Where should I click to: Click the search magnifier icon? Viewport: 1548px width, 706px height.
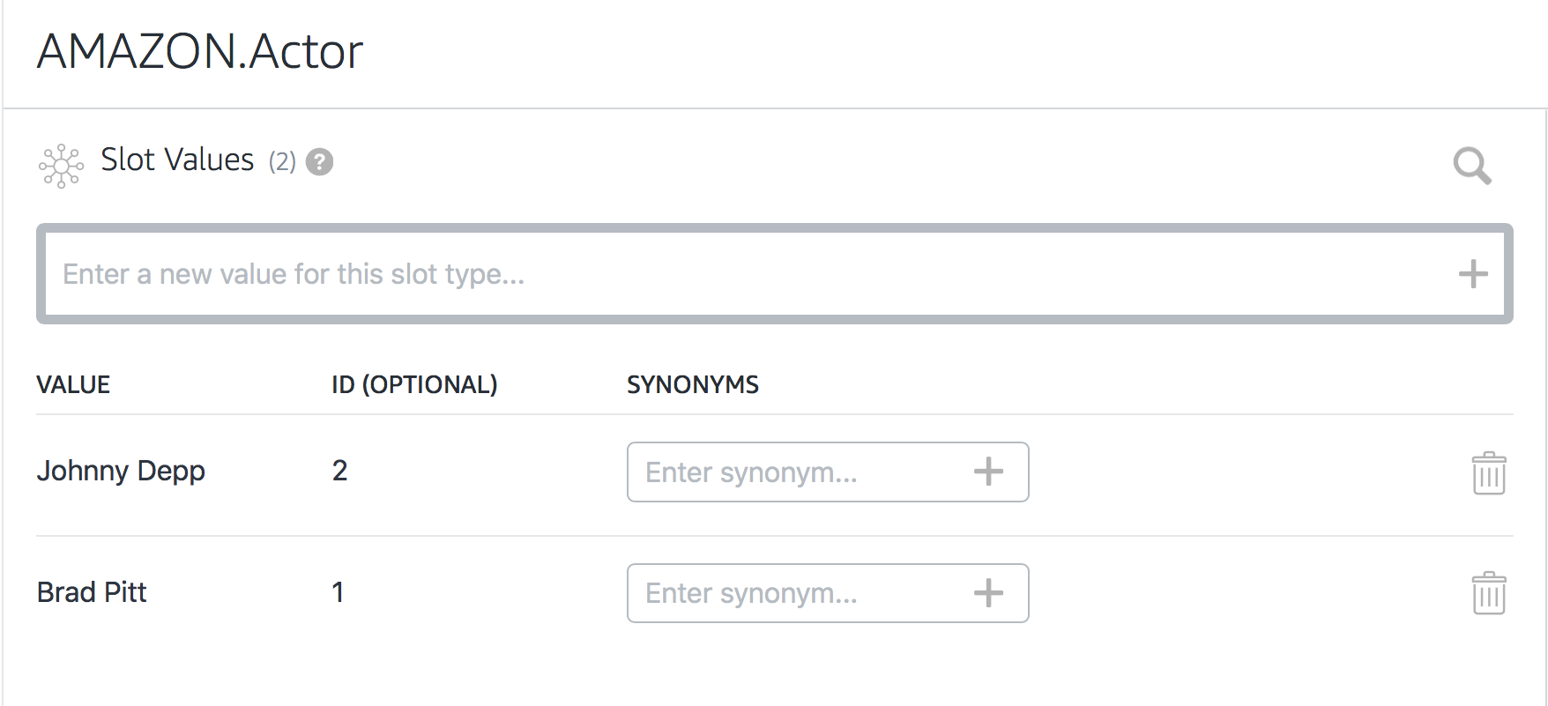1471,165
